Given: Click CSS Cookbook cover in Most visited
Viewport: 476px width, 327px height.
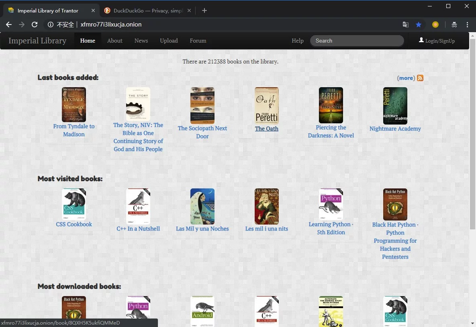Looking at the screenshot, I should click(74, 204).
